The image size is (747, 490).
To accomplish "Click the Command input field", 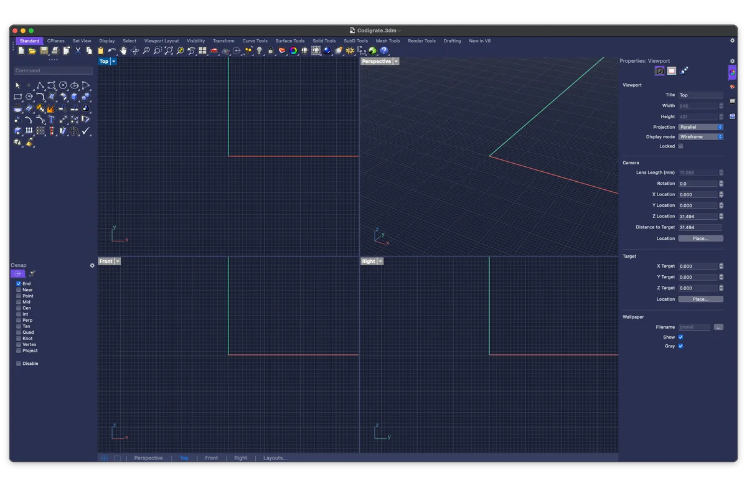I will click(54, 71).
